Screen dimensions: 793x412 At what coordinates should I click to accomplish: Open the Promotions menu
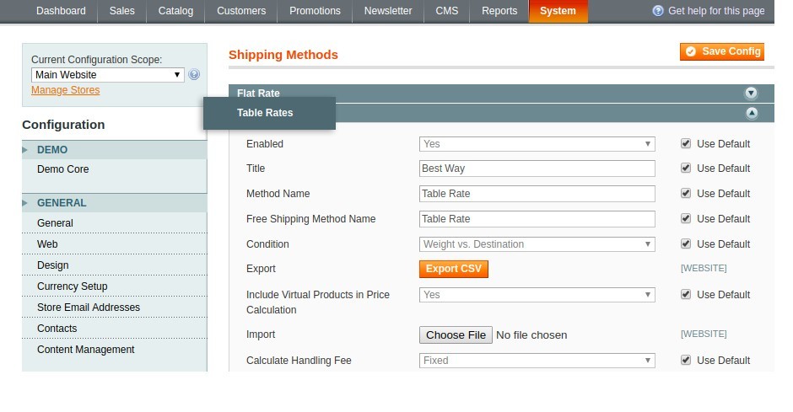(x=315, y=11)
